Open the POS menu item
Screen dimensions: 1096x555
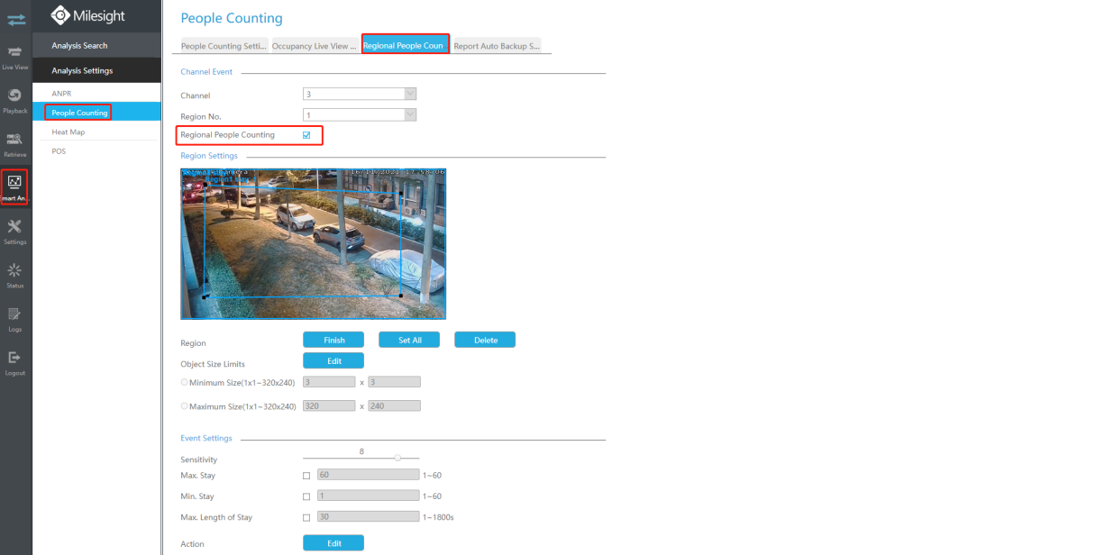(96, 151)
